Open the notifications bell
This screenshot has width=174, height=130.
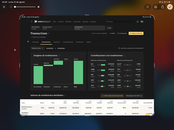pyautogui.click(x=137, y=22)
